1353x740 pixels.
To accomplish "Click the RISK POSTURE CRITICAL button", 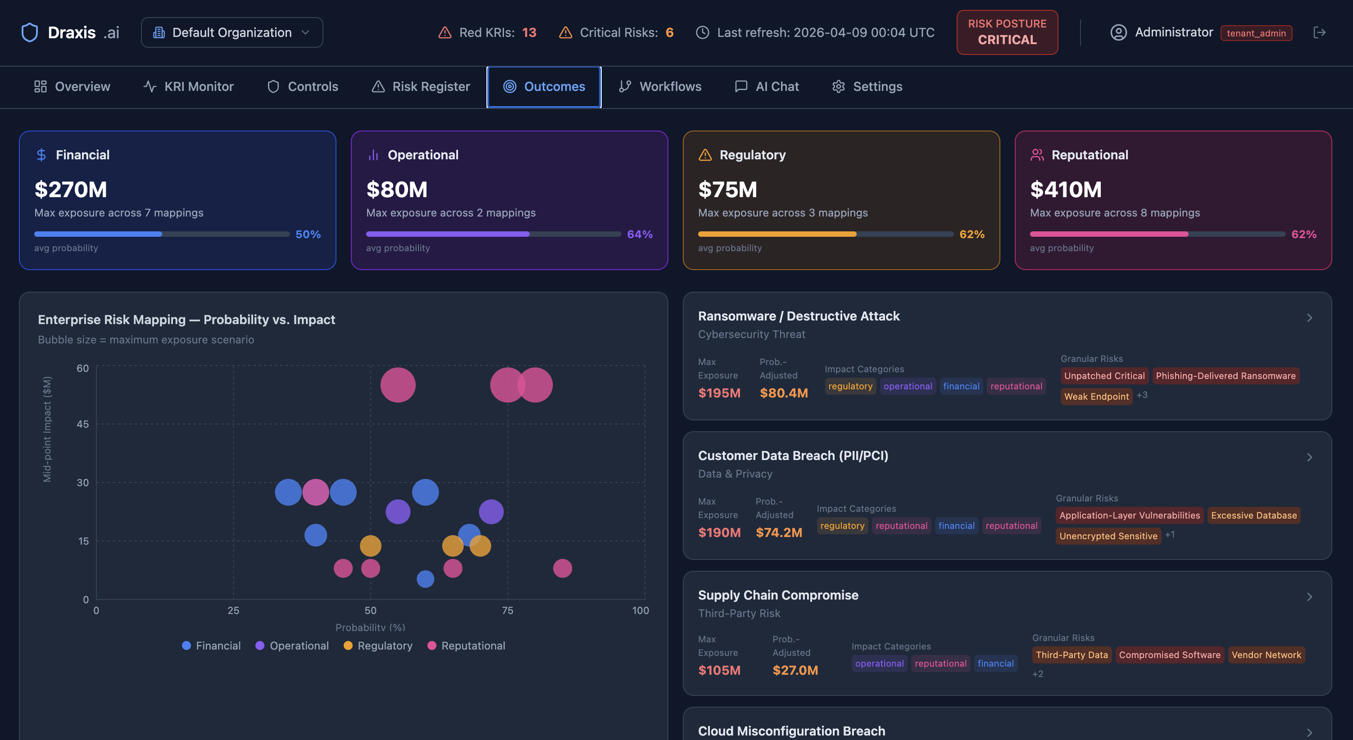I will (x=1007, y=32).
